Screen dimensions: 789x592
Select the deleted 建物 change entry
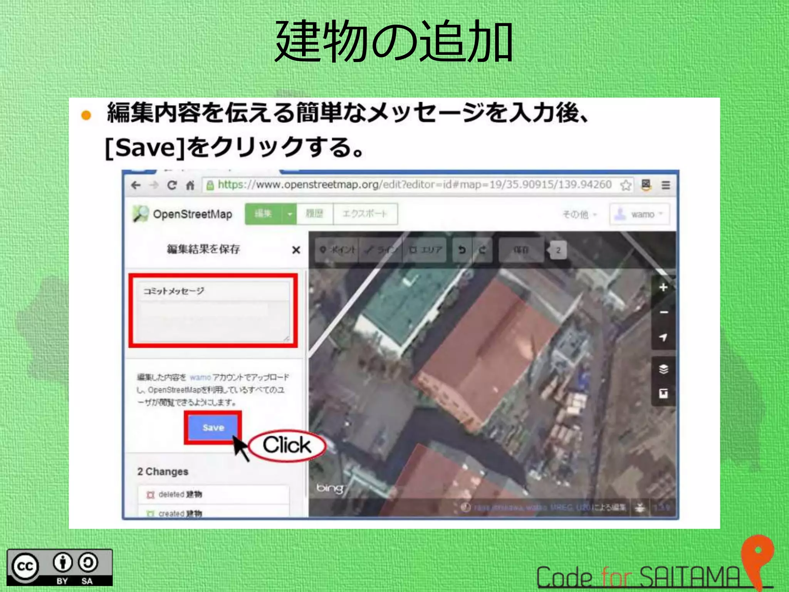(x=214, y=494)
